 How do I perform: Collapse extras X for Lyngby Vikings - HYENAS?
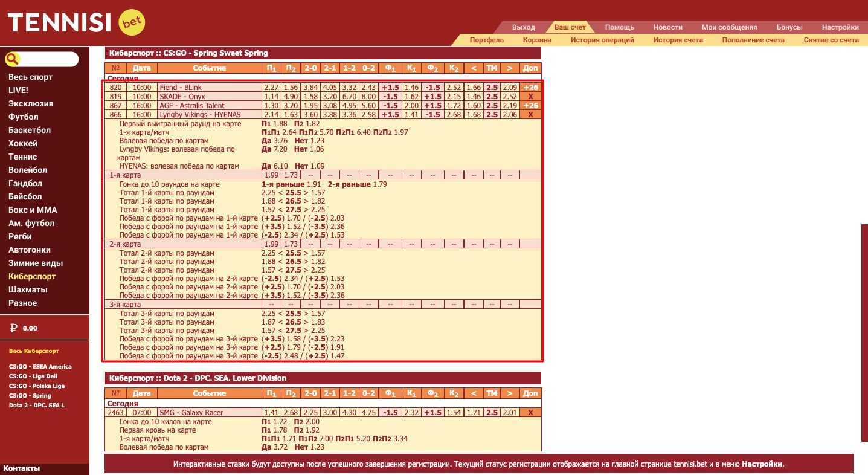pyautogui.click(x=531, y=114)
